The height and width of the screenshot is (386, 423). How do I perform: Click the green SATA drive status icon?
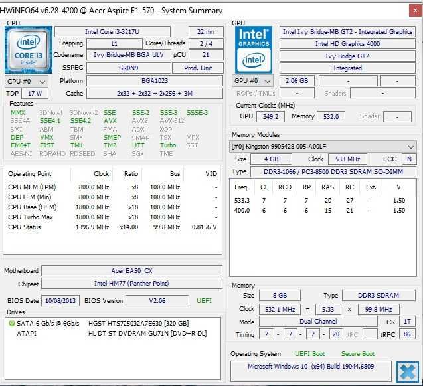11,323
